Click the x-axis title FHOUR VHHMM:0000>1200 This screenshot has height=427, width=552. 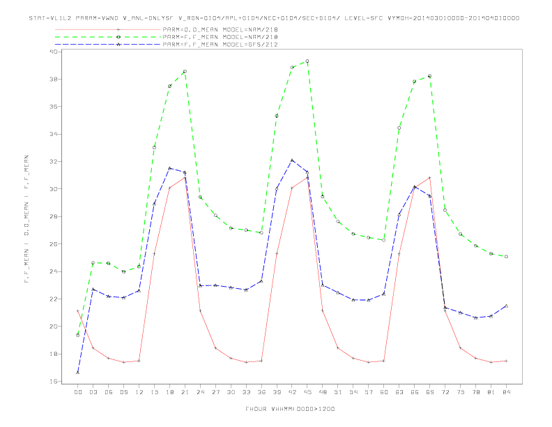[290, 409]
